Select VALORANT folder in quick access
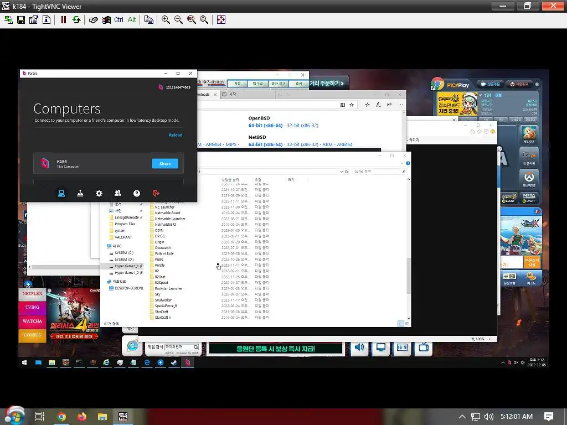Screen dimensions: 567x425 (123, 237)
